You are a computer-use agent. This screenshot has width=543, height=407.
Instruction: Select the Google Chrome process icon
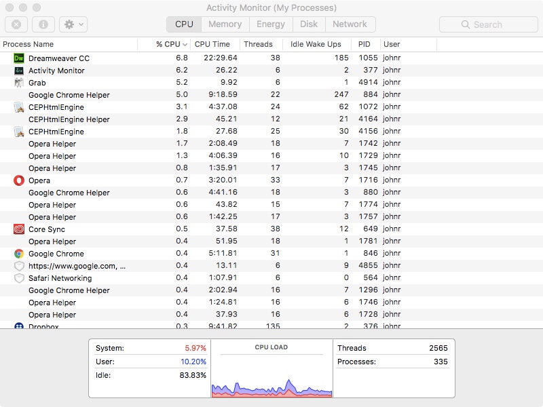point(19,254)
